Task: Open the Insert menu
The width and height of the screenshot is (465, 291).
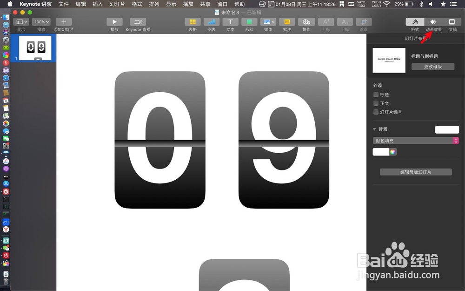Action: [x=98, y=4]
